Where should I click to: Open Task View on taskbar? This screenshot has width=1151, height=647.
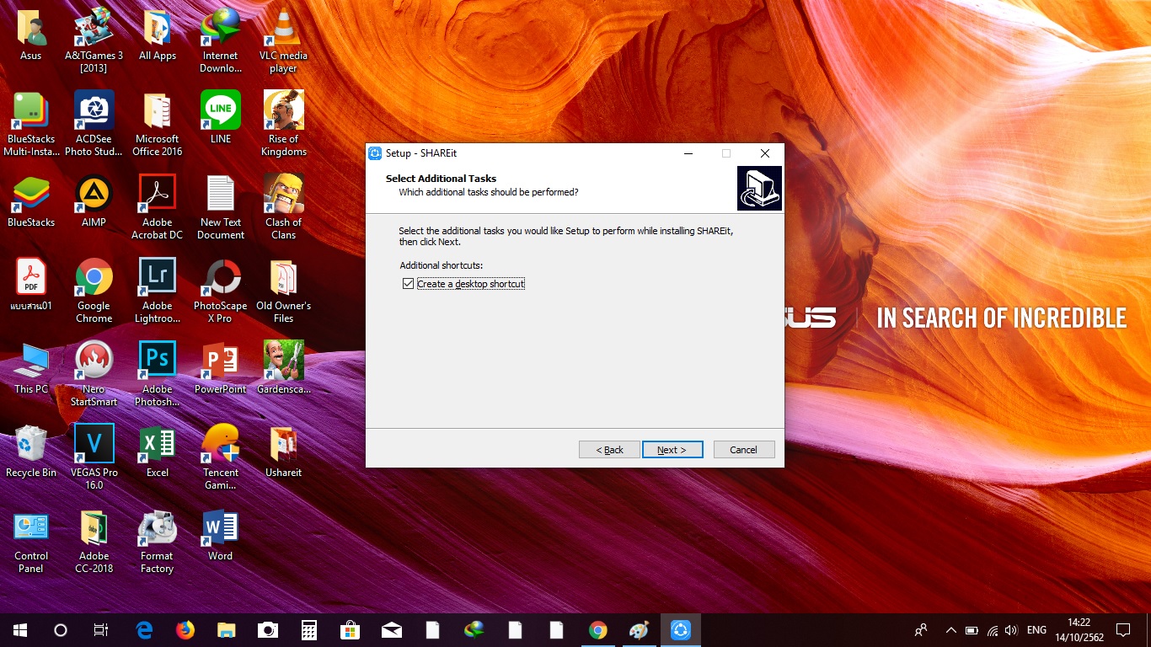click(101, 630)
